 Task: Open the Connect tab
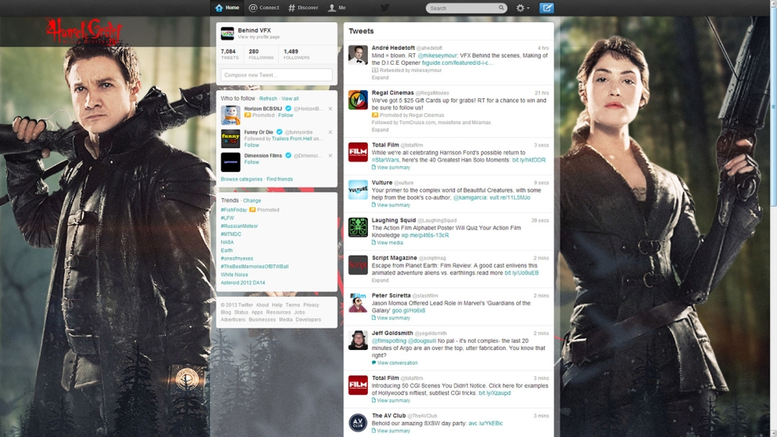[x=264, y=8]
